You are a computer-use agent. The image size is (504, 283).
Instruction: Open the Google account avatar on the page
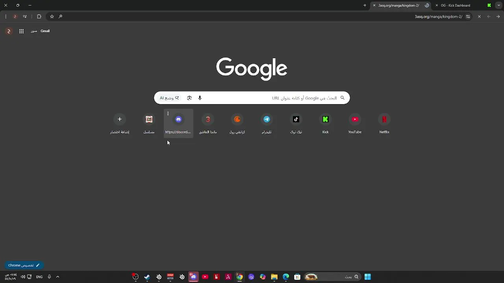9,31
